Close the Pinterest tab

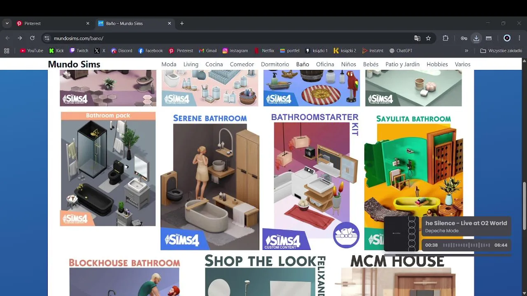[87, 23]
